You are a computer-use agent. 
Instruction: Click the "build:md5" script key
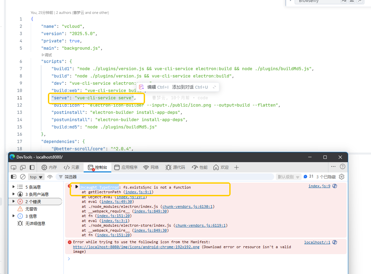[65, 127]
